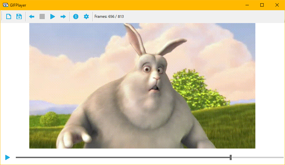
Task: Advance to next frame with right arrow
Action: coord(63,16)
